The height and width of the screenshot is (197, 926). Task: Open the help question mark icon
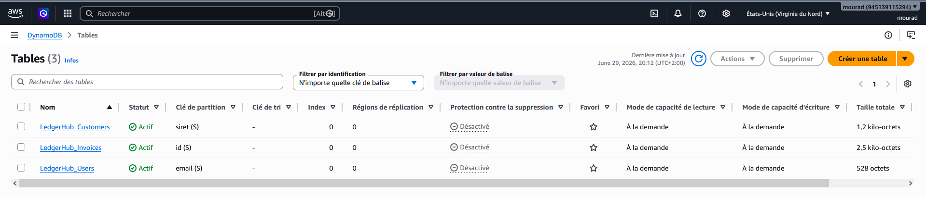(x=702, y=13)
